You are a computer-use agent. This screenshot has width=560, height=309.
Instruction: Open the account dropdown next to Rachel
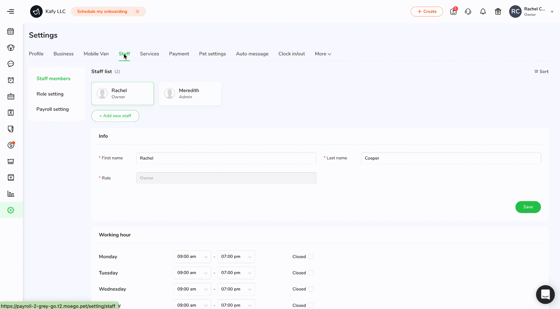[552, 12]
